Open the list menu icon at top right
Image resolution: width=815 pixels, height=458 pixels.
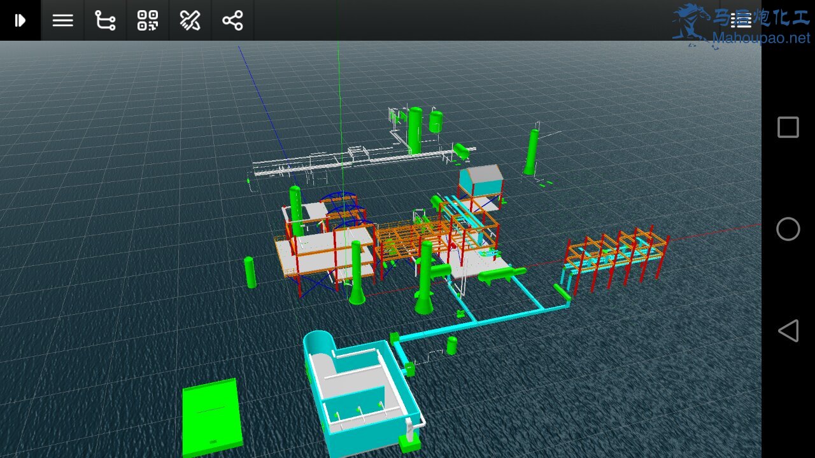(741, 20)
